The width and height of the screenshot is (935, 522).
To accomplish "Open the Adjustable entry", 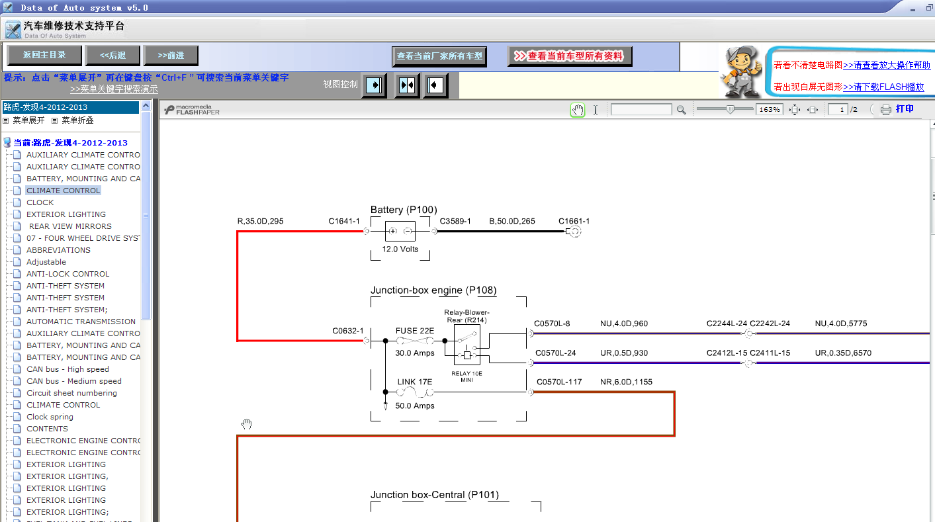I will point(46,262).
